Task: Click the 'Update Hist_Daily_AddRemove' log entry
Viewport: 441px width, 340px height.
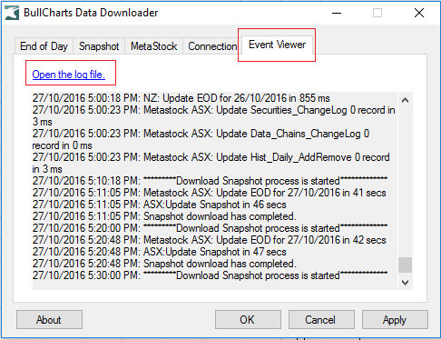Action: tap(211, 163)
